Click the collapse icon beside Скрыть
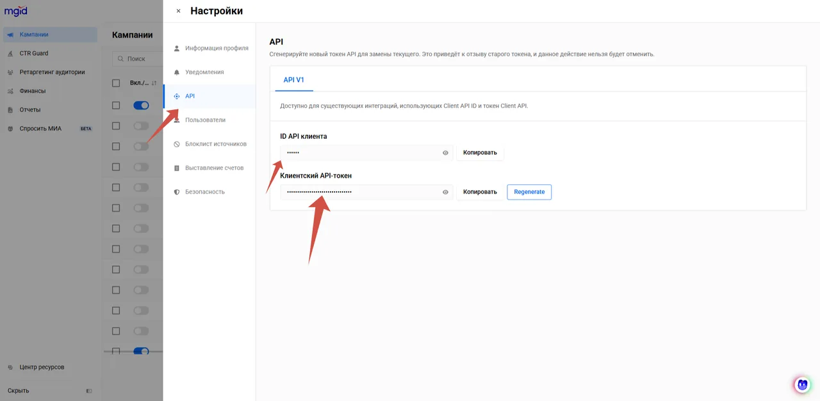Screen dimensions: 820x401 [x=89, y=391]
